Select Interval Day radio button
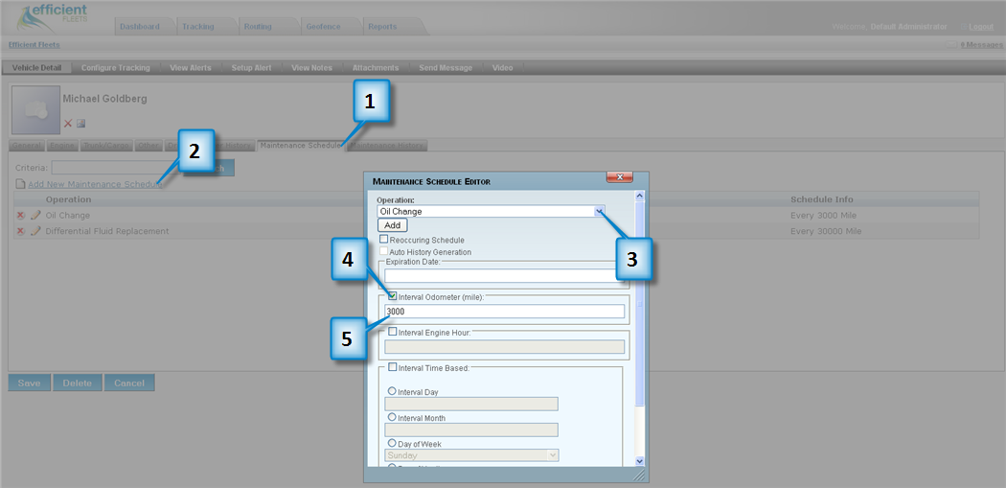The image size is (1006, 488). (392, 391)
